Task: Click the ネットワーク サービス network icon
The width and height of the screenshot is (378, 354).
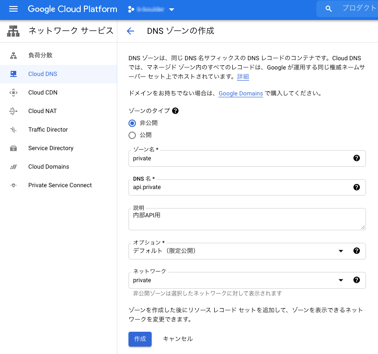Action: pos(13,31)
